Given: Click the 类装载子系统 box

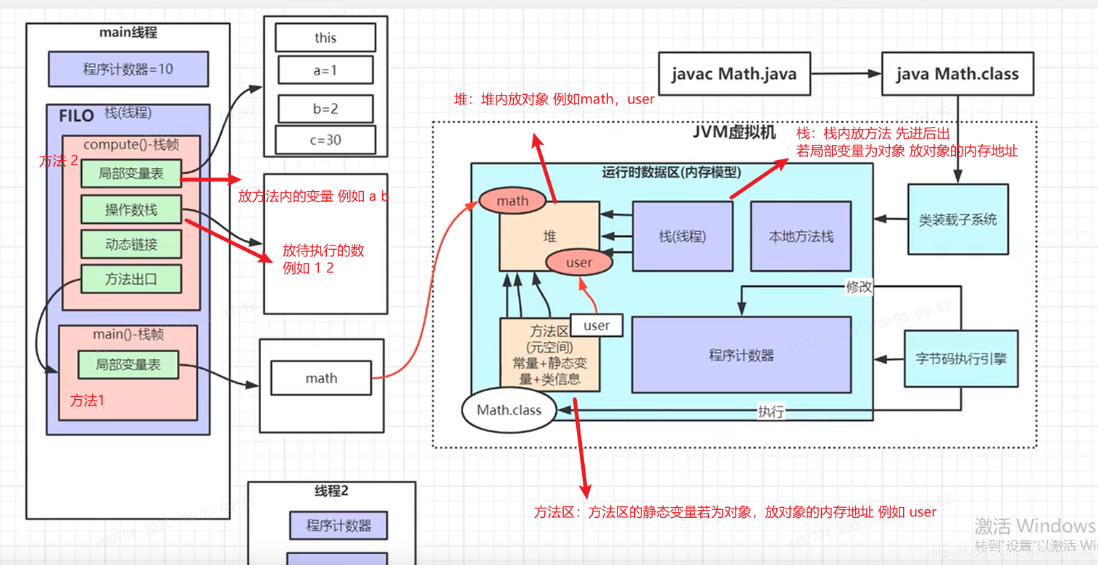Looking at the screenshot, I should pyautogui.click(x=957, y=218).
